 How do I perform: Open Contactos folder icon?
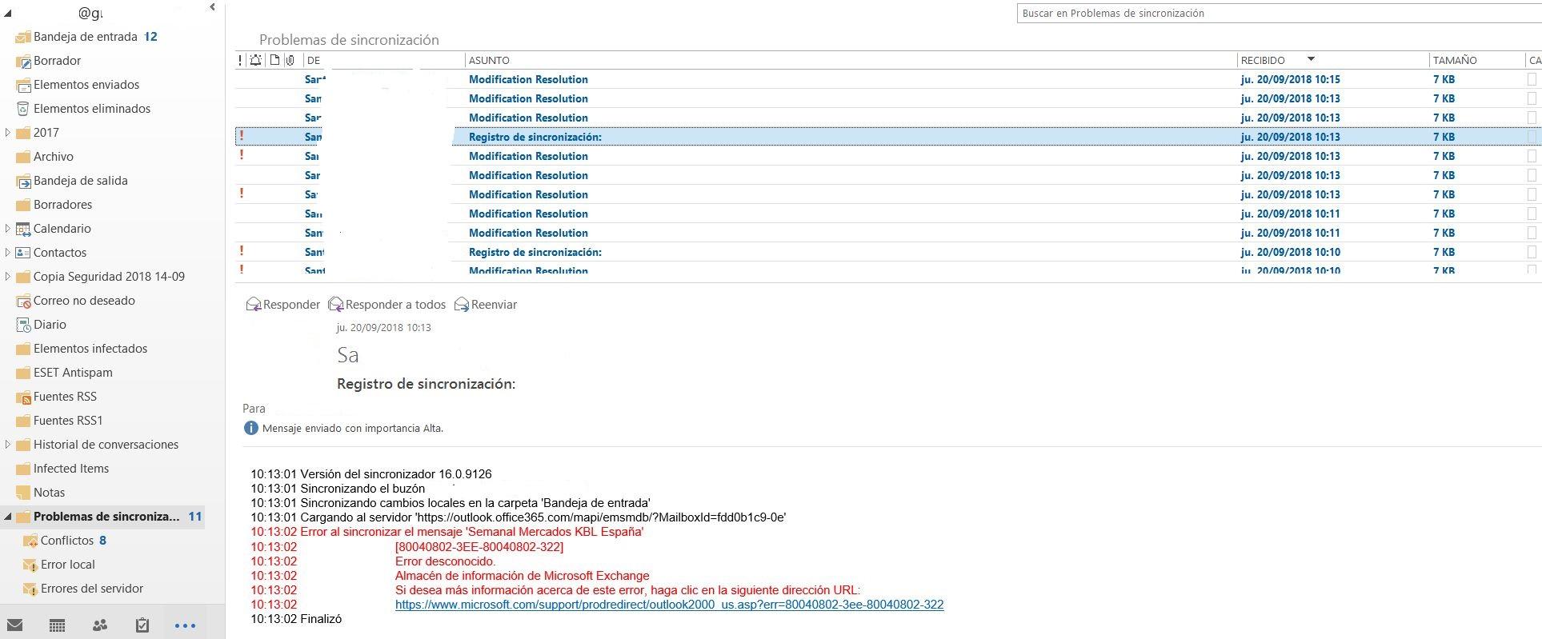pyautogui.click(x=23, y=253)
